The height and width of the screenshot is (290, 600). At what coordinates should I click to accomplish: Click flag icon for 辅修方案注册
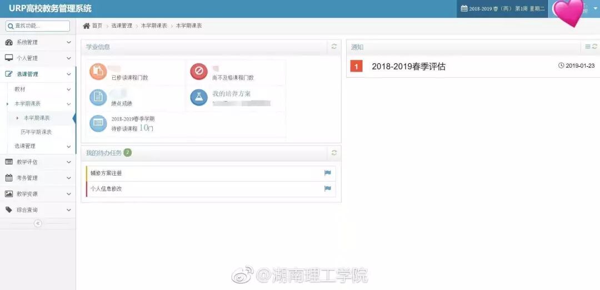click(x=328, y=173)
